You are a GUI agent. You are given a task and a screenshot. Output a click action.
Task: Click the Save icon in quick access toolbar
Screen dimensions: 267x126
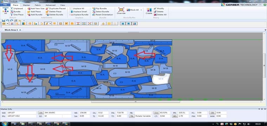[x=4, y=21]
